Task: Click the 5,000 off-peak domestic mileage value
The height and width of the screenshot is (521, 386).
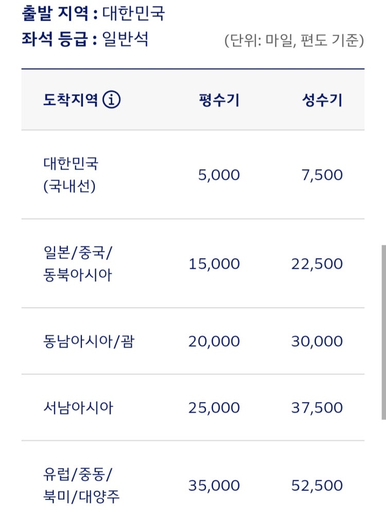Action: click(219, 175)
